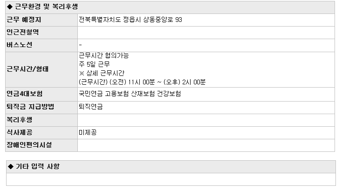Screen dimensions: 342x191
Task: Click the 근무 예정지 label cell
Action: (x=41, y=20)
